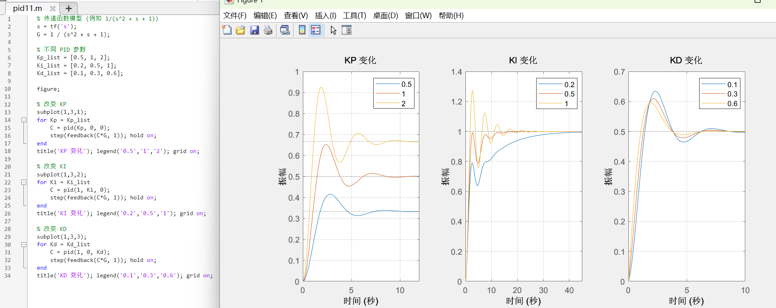This screenshot has width=776, height=308.
Task: Click the 'Kp_list = [0.5, 1, 2];' line
Action: tap(73, 57)
